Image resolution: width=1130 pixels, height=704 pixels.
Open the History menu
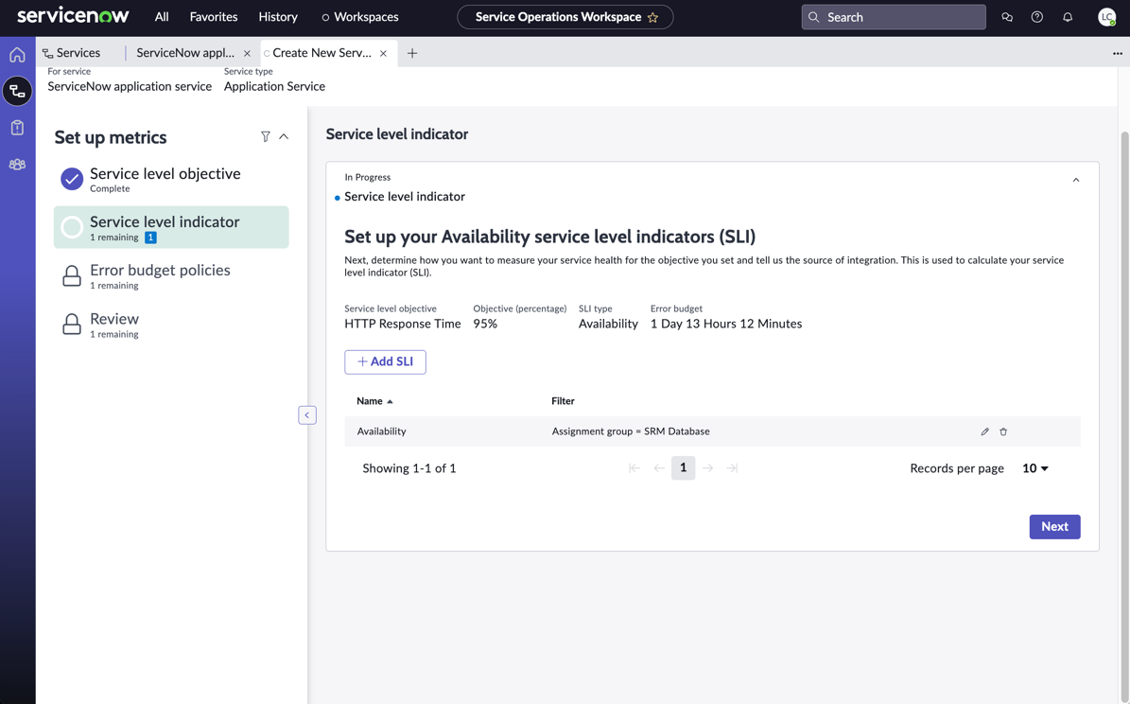tap(278, 17)
